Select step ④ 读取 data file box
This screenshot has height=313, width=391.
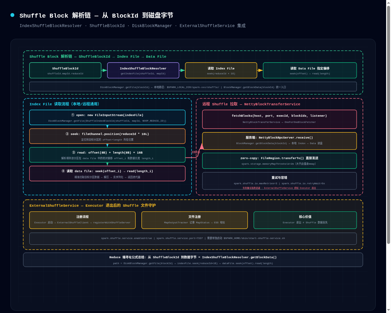pyautogui.click(x=107, y=173)
